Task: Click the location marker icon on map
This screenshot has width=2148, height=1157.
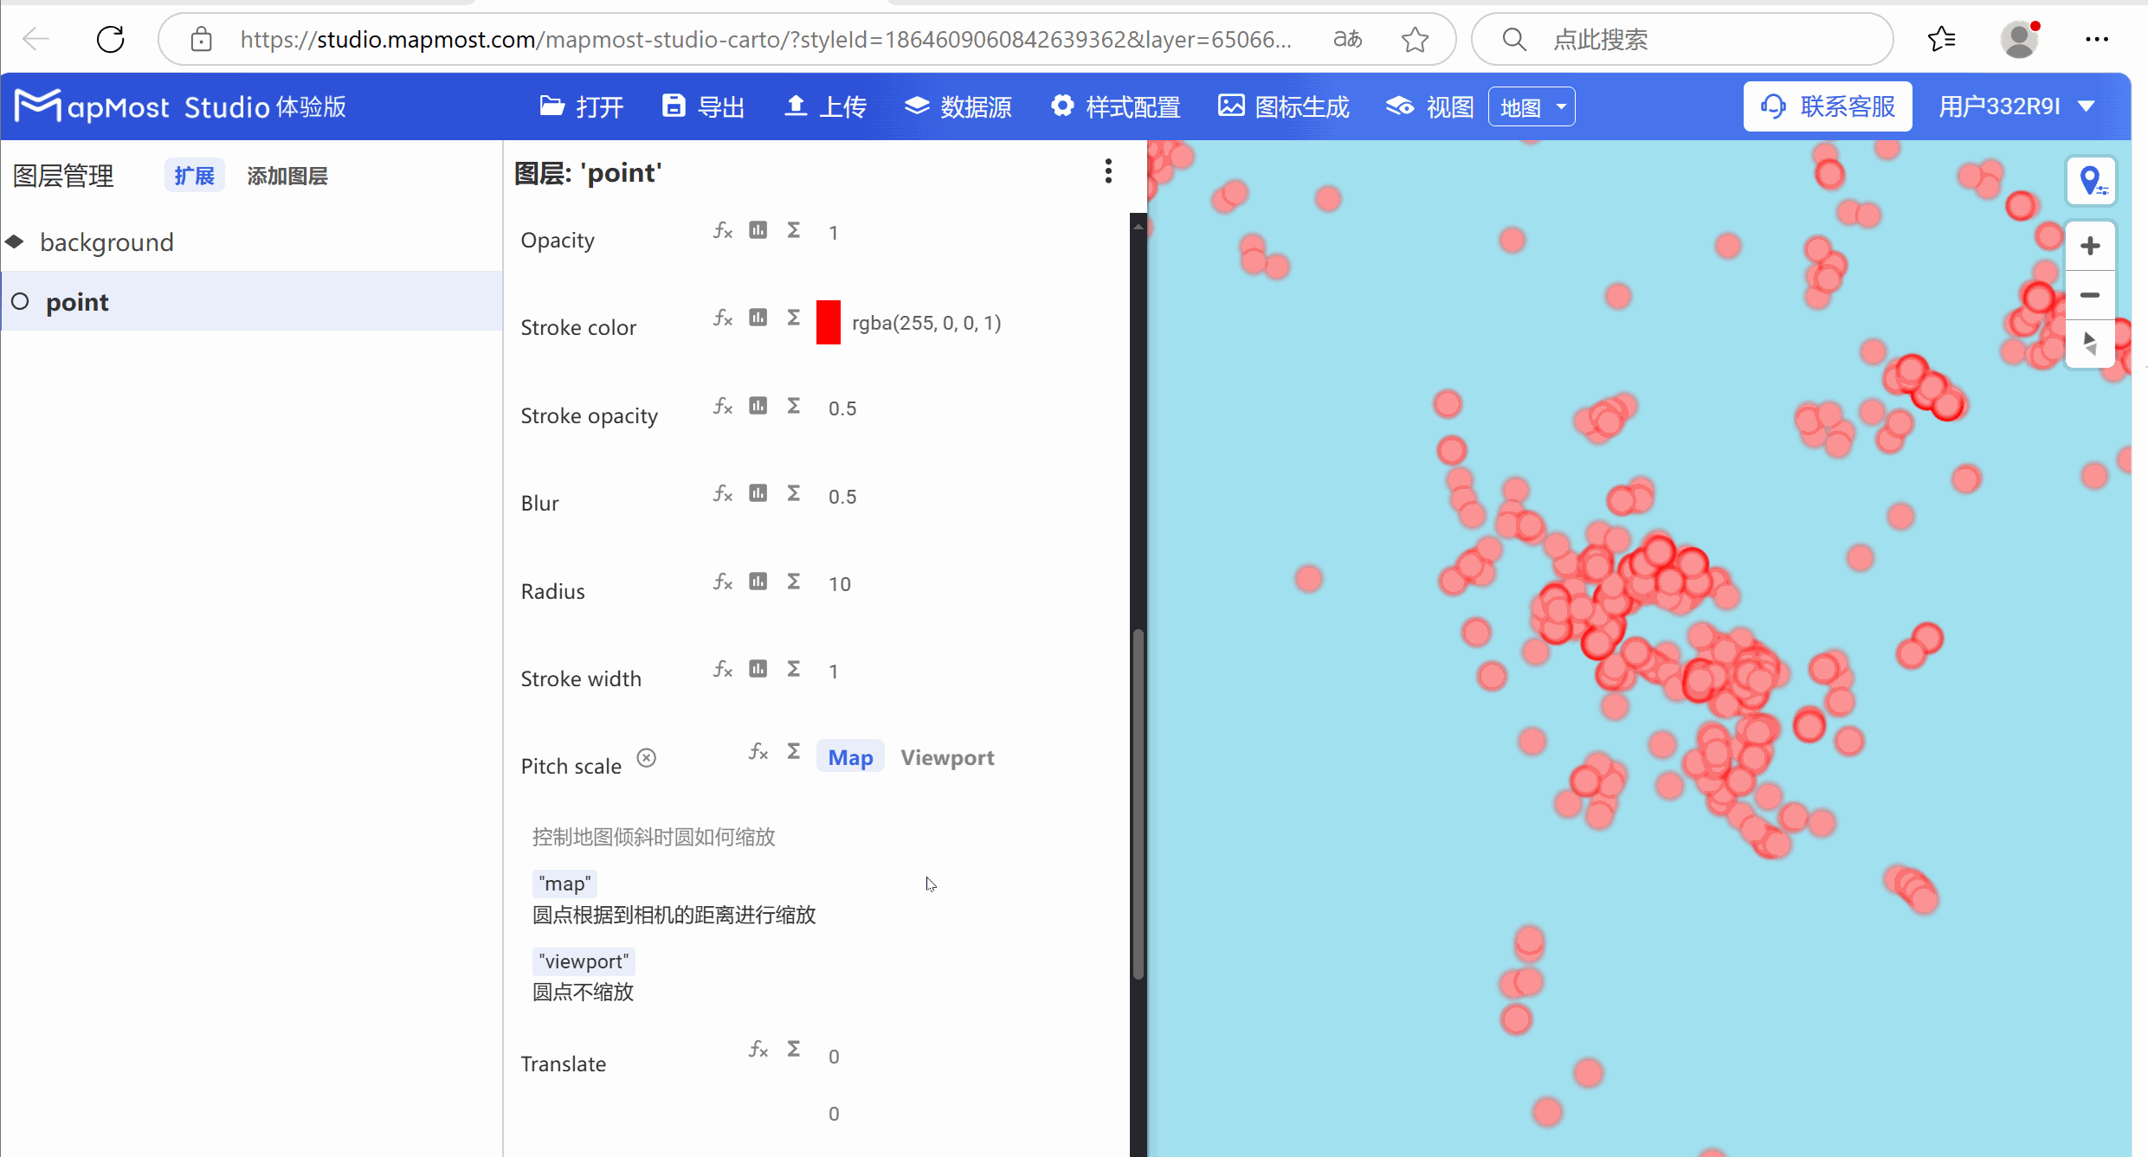Action: click(2090, 181)
